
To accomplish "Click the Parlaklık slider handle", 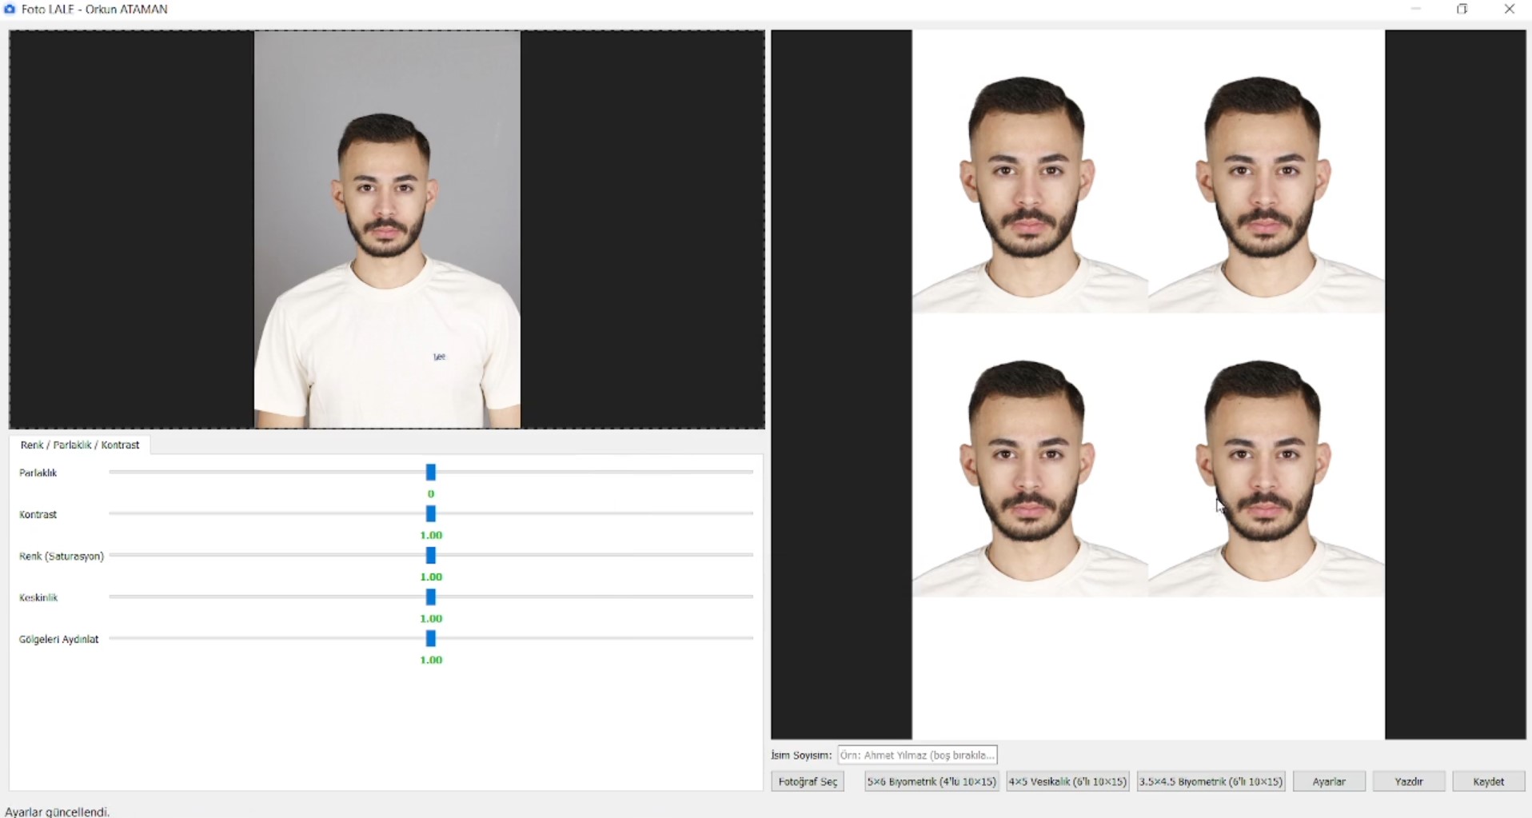I will [x=431, y=473].
